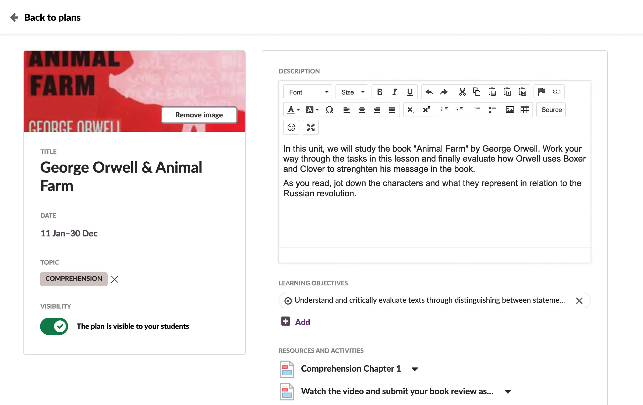Open the Size dropdown
The width and height of the screenshot is (643, 405).
pyautogui.click(x=352, y=92)
